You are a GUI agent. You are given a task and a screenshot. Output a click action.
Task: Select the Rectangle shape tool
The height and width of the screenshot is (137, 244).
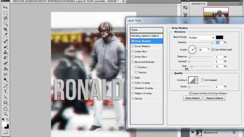(5, 102)
